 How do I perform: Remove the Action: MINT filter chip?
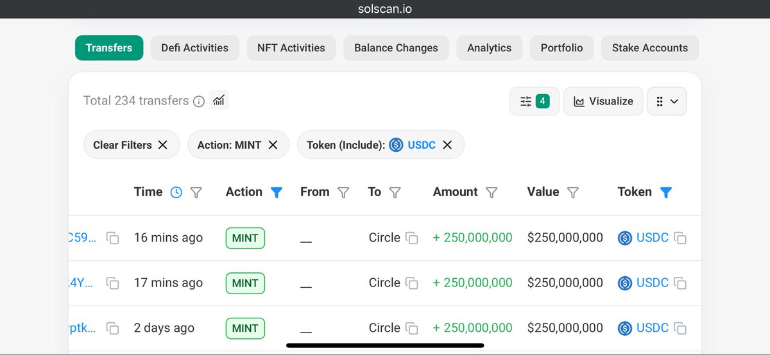(273, 145)
